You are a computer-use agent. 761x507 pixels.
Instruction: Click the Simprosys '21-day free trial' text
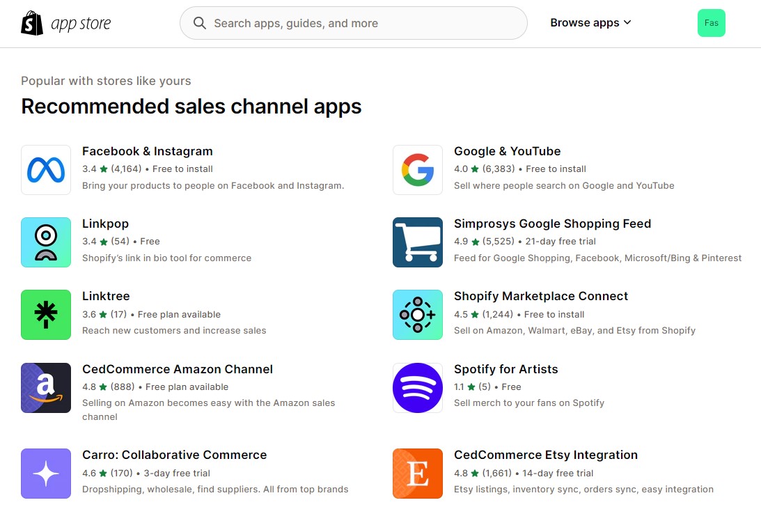(x=560, y=242)
